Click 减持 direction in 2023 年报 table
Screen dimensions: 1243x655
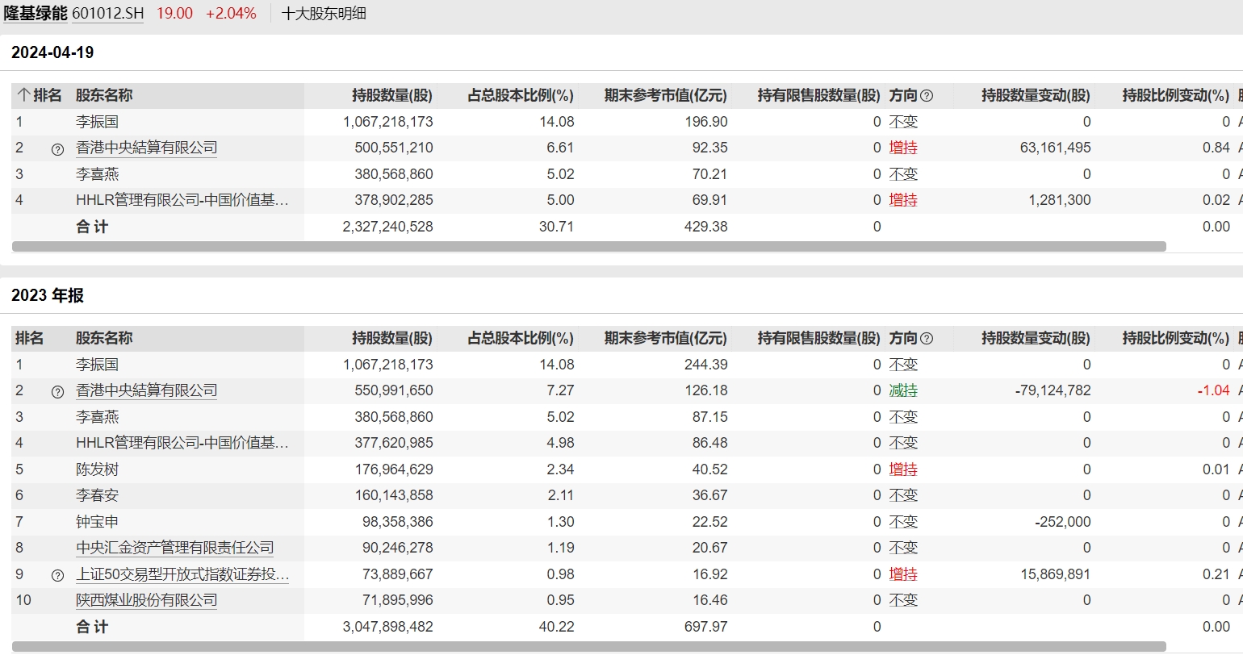(903, 390)
